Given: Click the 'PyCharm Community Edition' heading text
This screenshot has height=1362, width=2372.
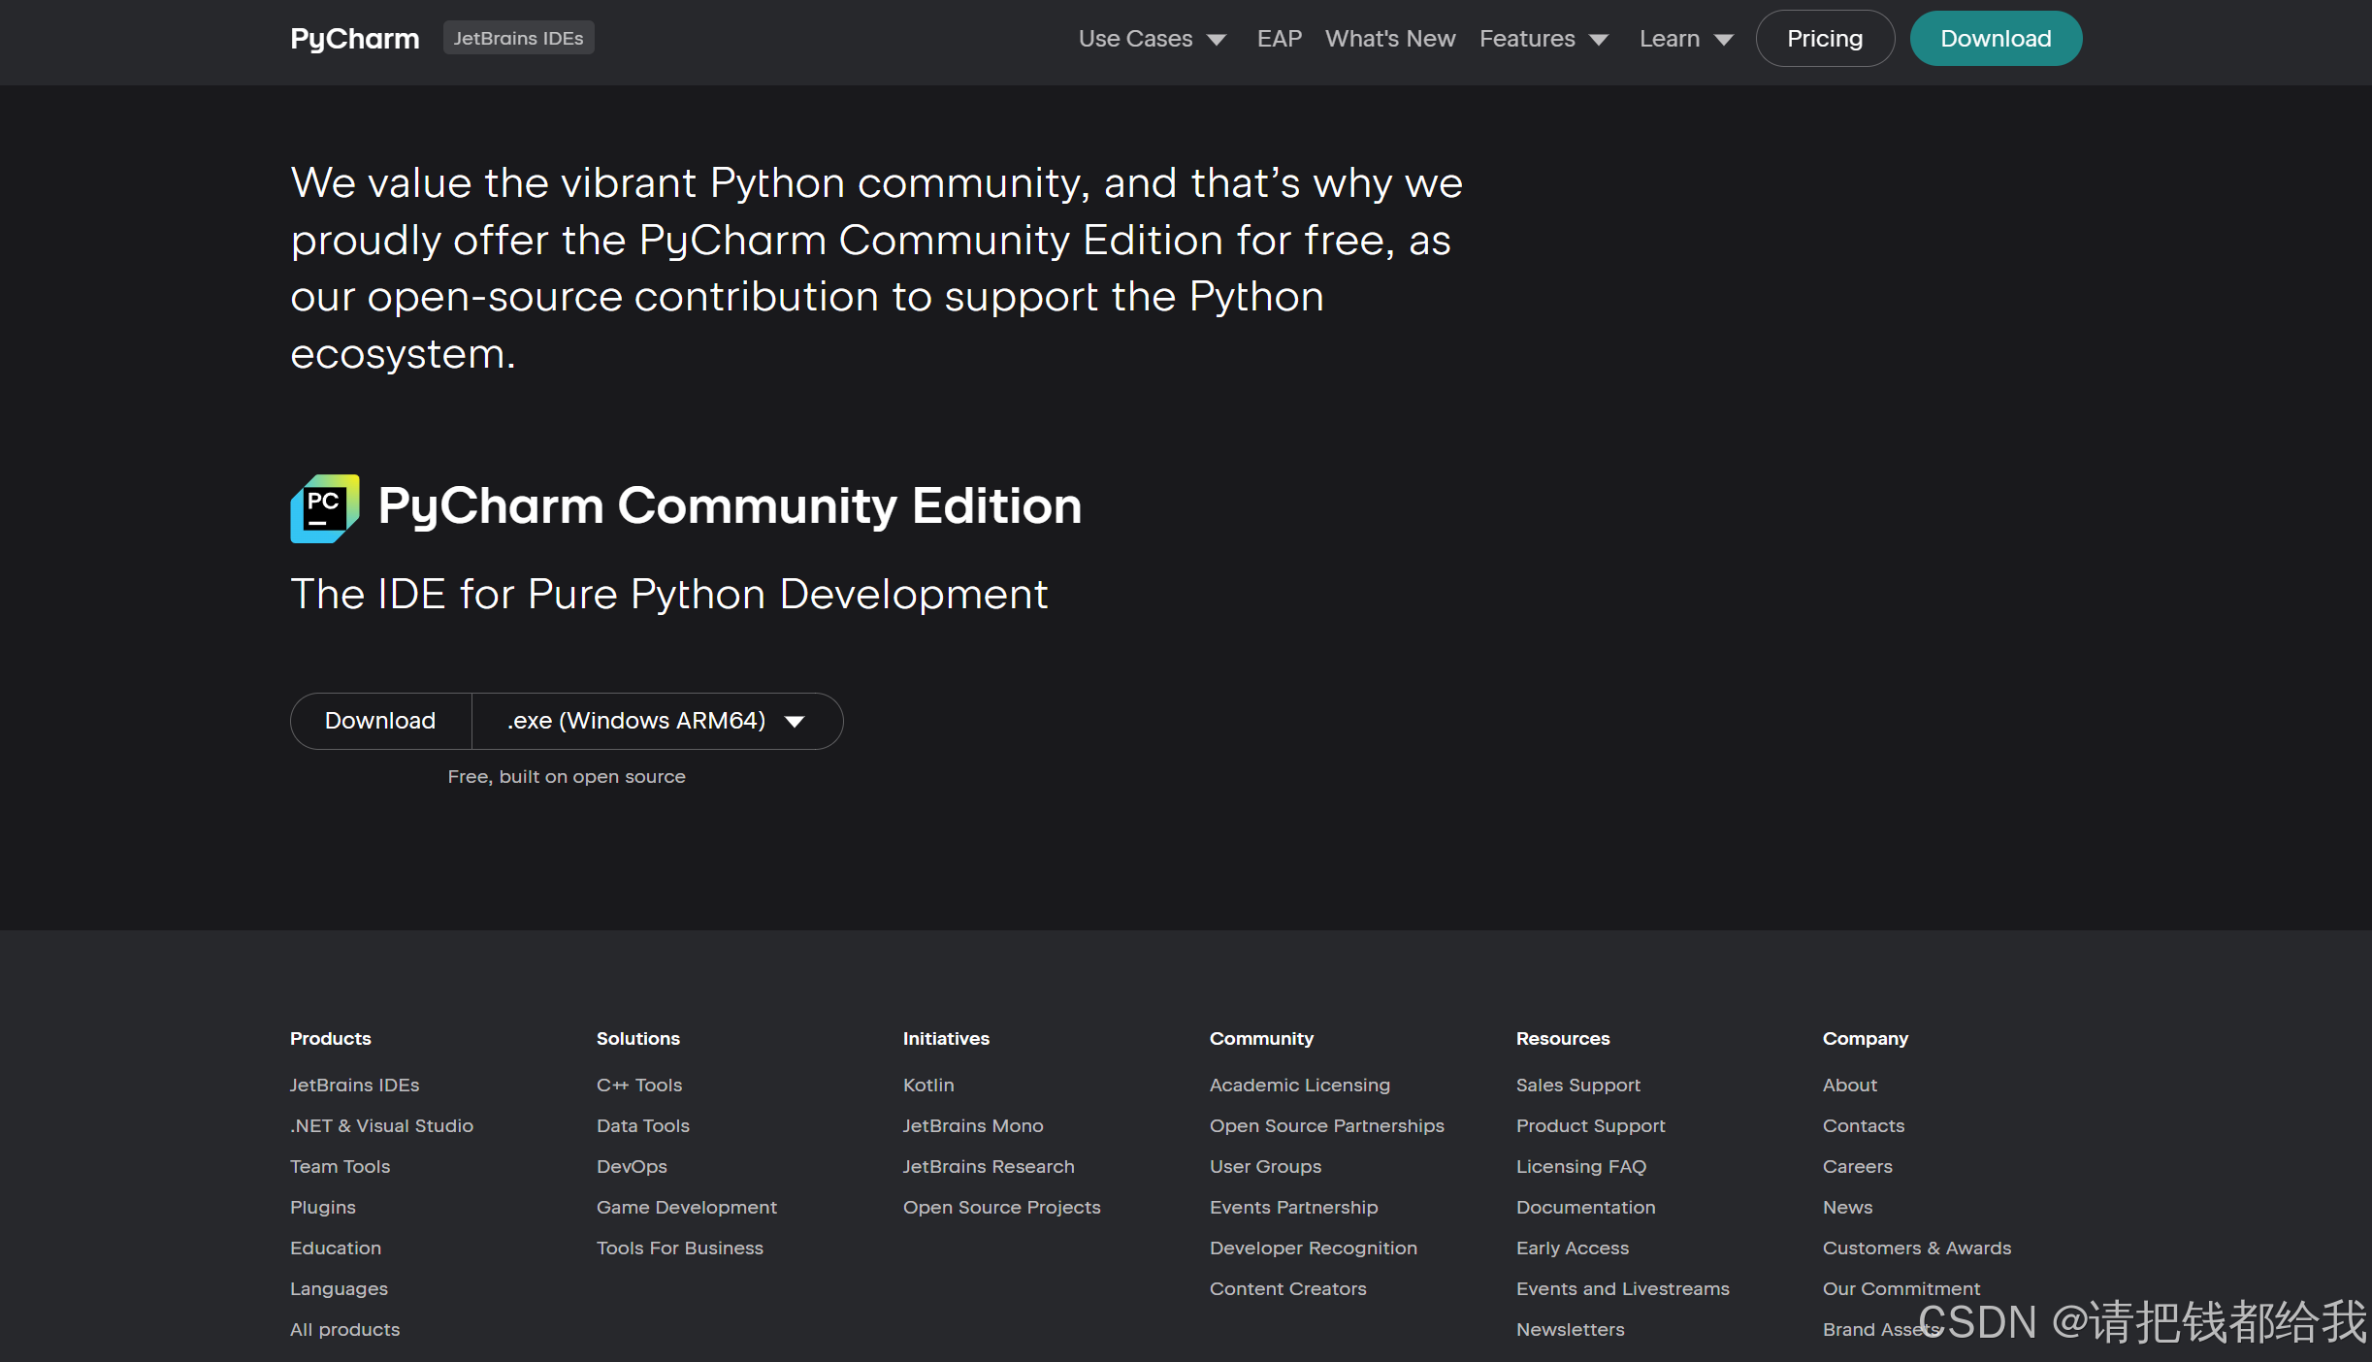Looking at the screenshot, I should (x=730, y=505).
